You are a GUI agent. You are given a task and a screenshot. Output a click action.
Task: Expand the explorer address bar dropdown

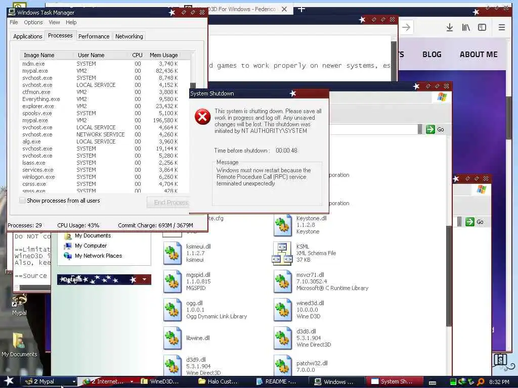[x=419, y=129]
